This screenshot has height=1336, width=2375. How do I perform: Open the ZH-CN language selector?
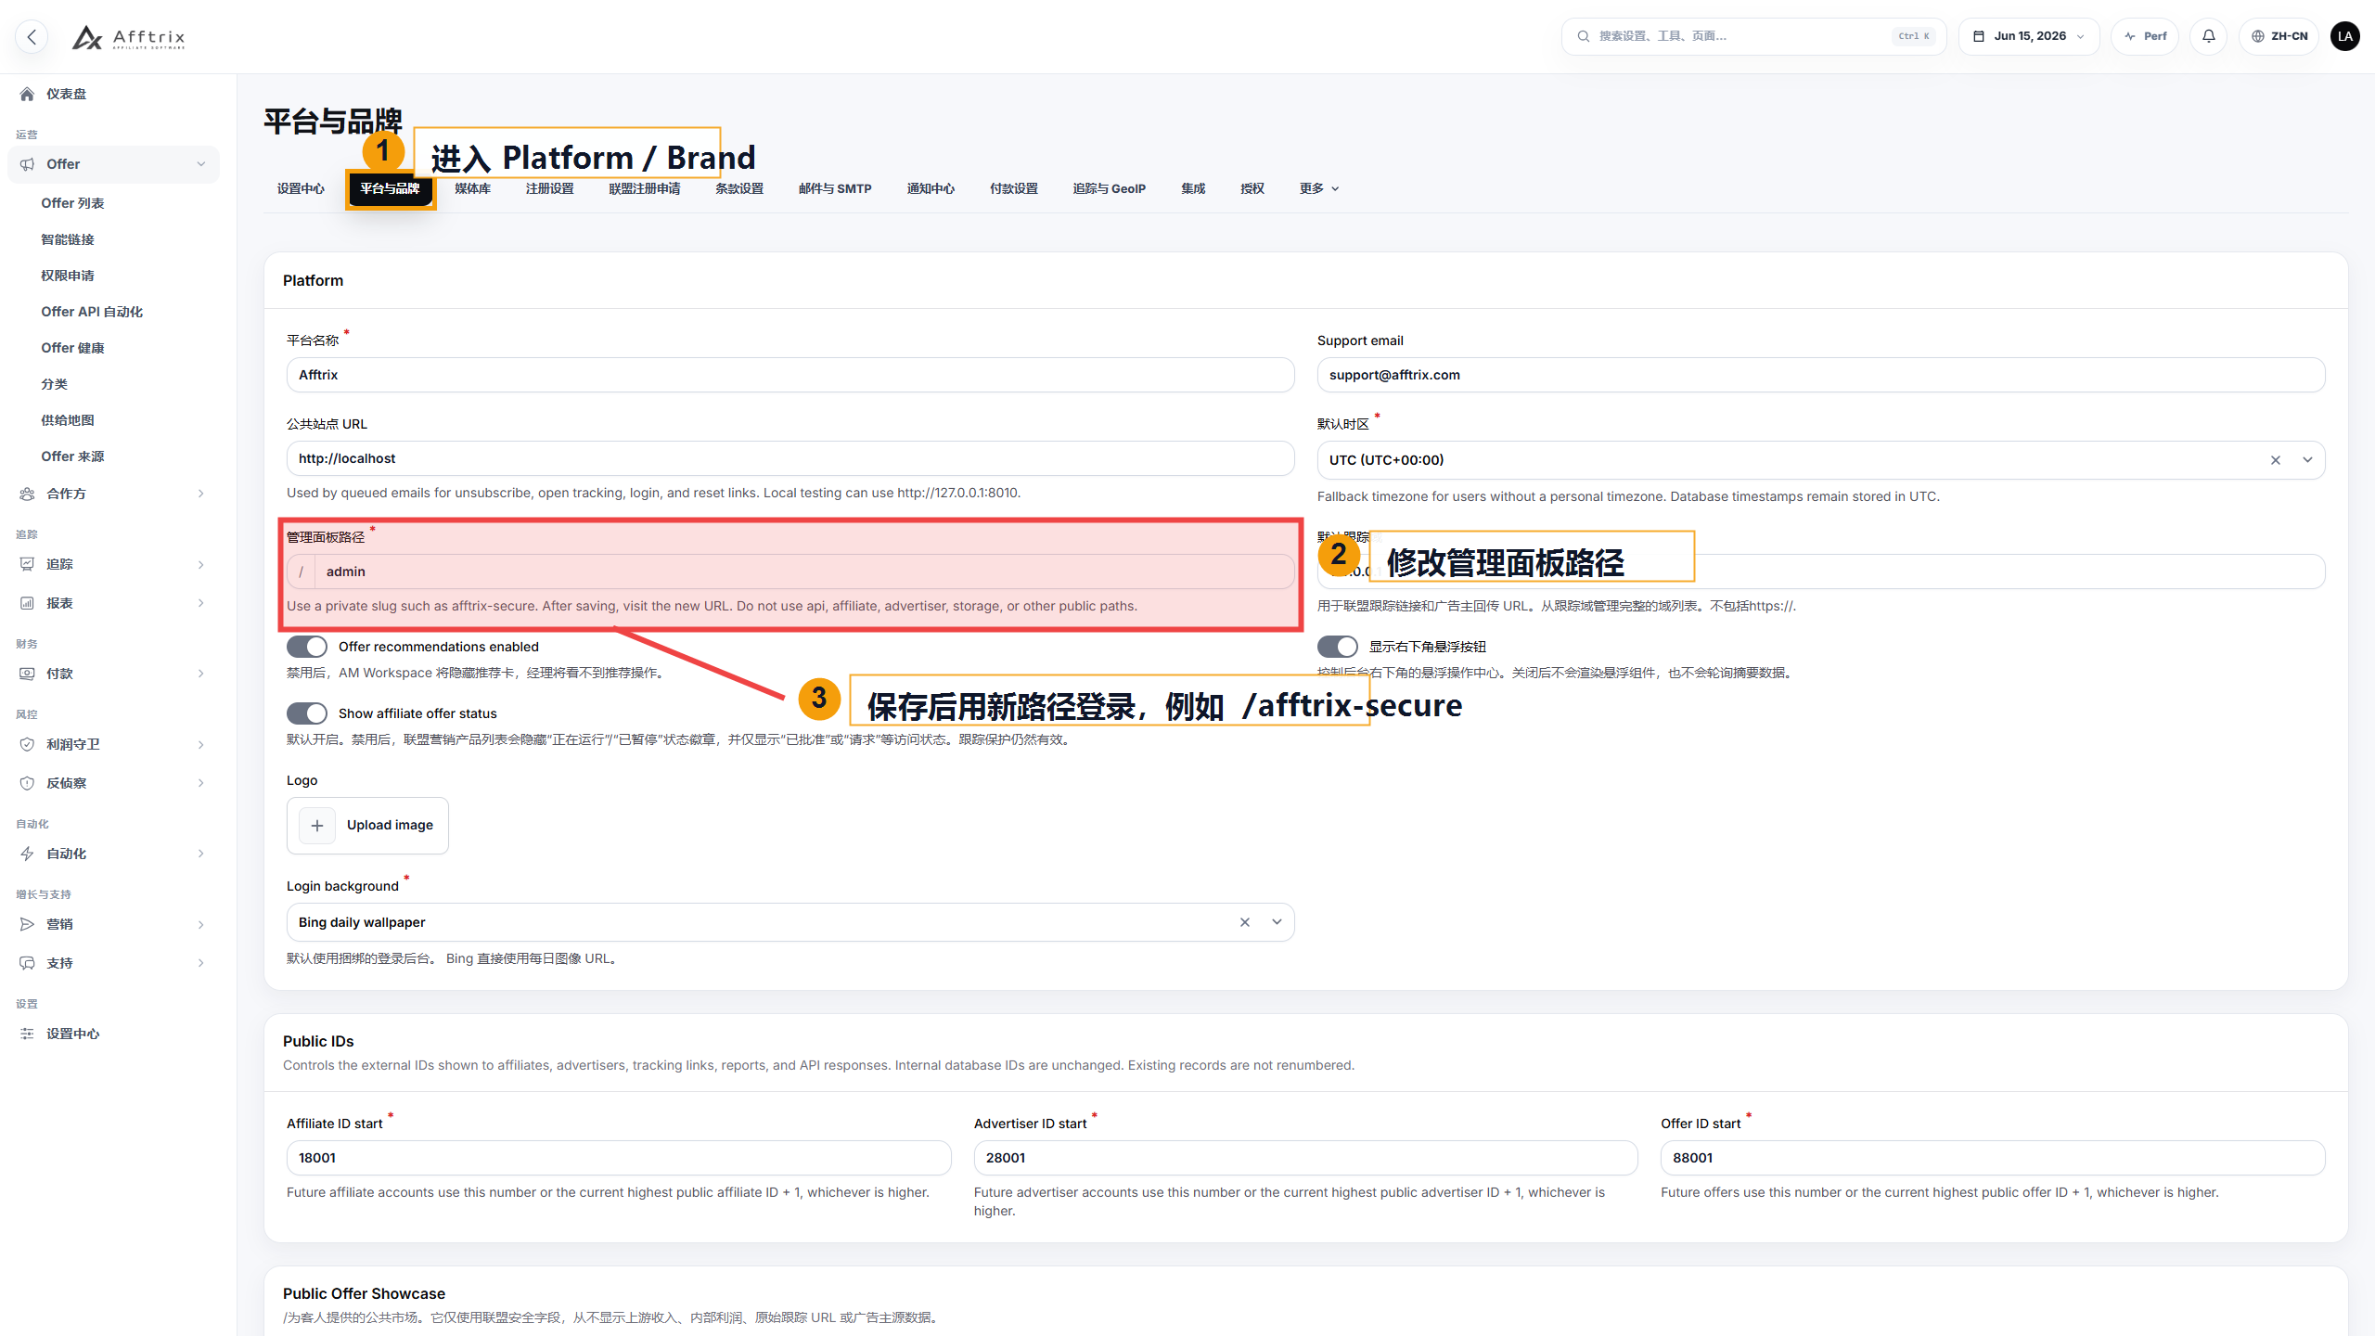[x=2279, y=36]
